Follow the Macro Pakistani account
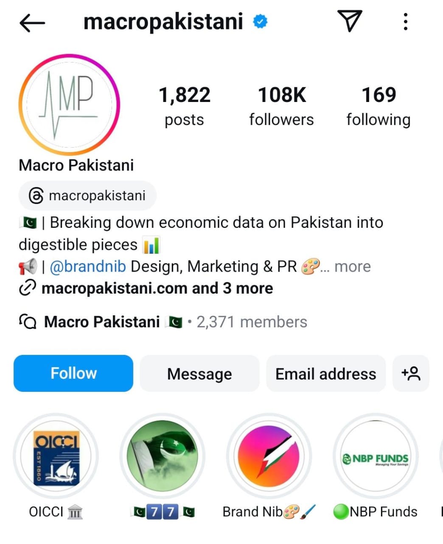 73,373
